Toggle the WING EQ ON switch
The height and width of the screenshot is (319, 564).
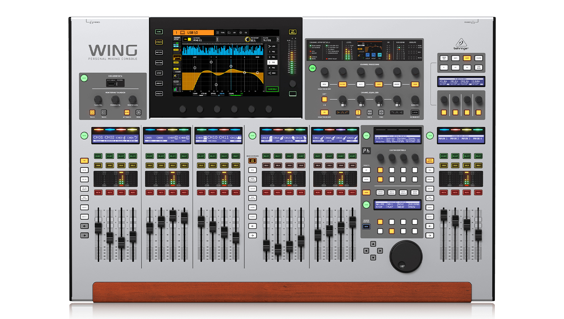[x=188, y=39]
